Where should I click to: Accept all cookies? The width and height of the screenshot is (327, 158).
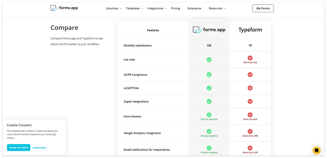coord(19,148)
